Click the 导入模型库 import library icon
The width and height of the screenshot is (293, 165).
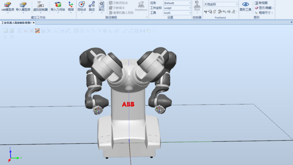(x=23, y=7)
